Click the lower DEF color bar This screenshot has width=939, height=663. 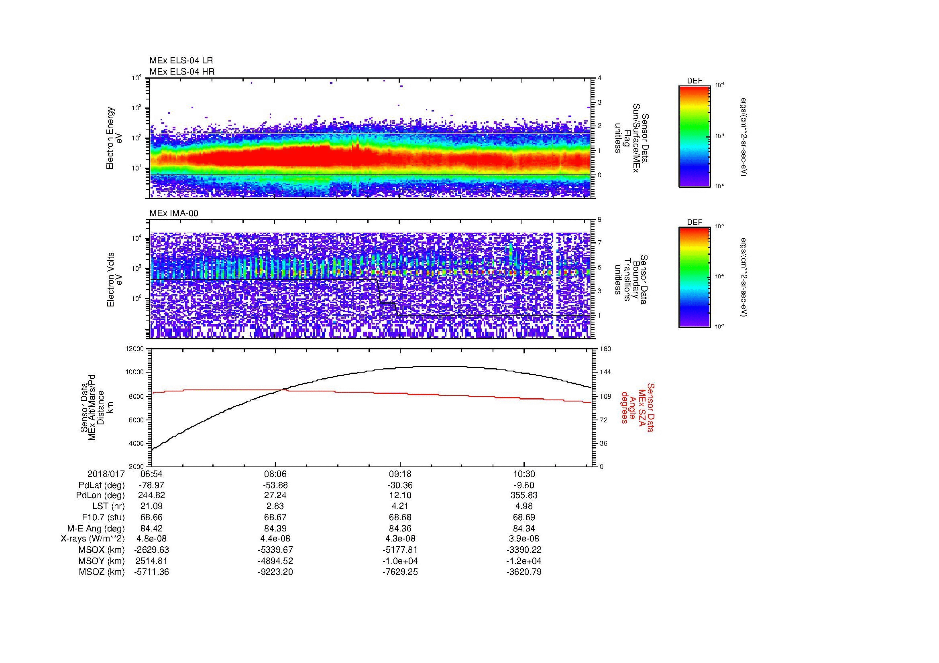point(695,278)
